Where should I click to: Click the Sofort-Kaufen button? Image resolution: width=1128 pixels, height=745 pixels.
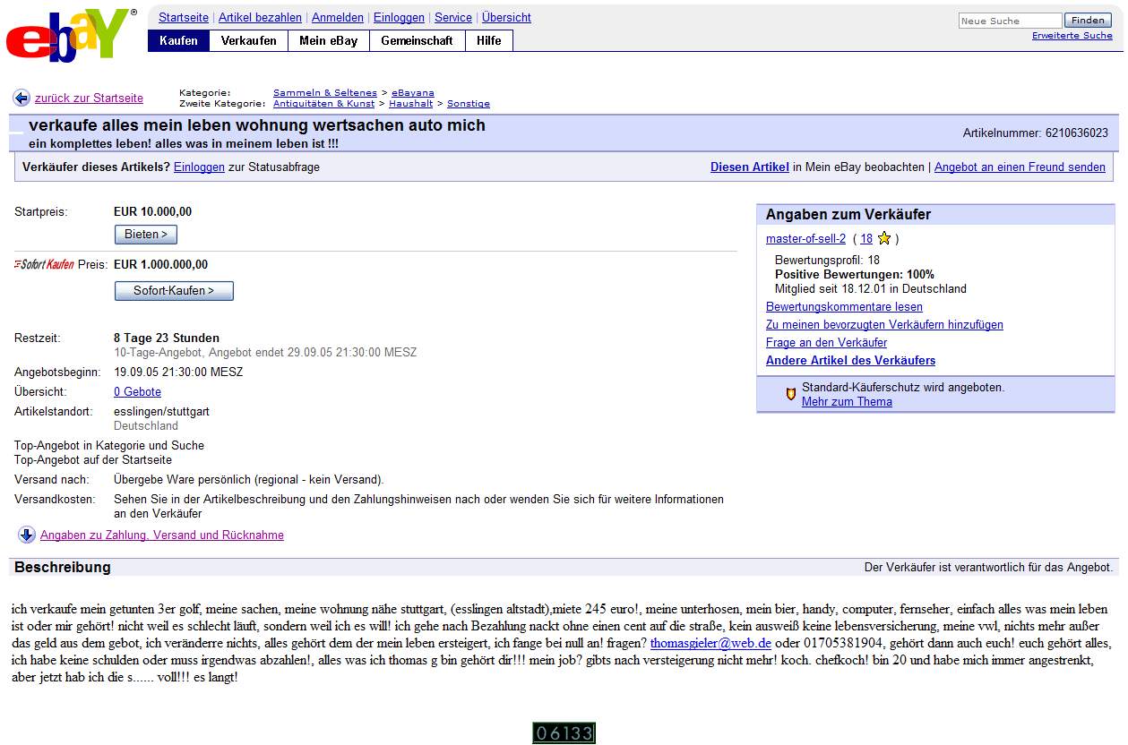(x=174, y=291)
